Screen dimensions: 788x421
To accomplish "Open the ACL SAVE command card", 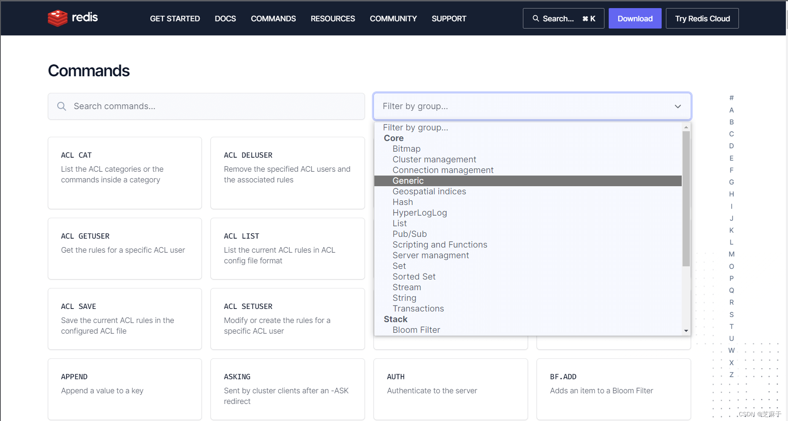I will point(125,319).
